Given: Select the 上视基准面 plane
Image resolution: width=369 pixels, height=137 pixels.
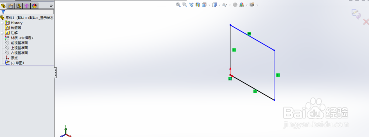Looking at the screenshot, I should [x=20, y=48].
